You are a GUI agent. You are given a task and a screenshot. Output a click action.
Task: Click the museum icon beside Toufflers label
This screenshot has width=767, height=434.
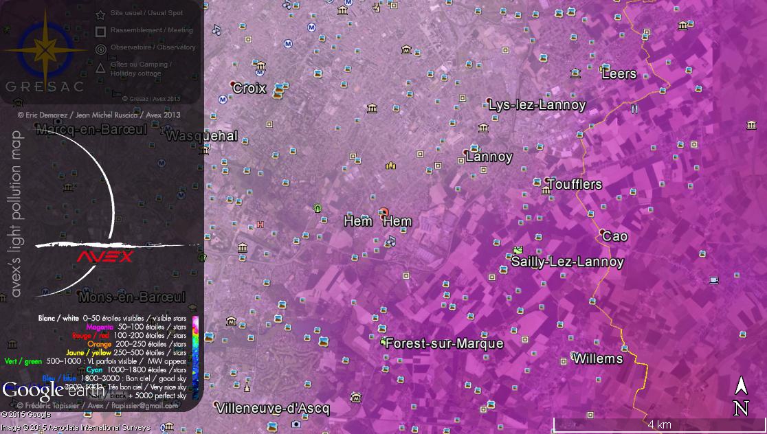tap(546, 191)
